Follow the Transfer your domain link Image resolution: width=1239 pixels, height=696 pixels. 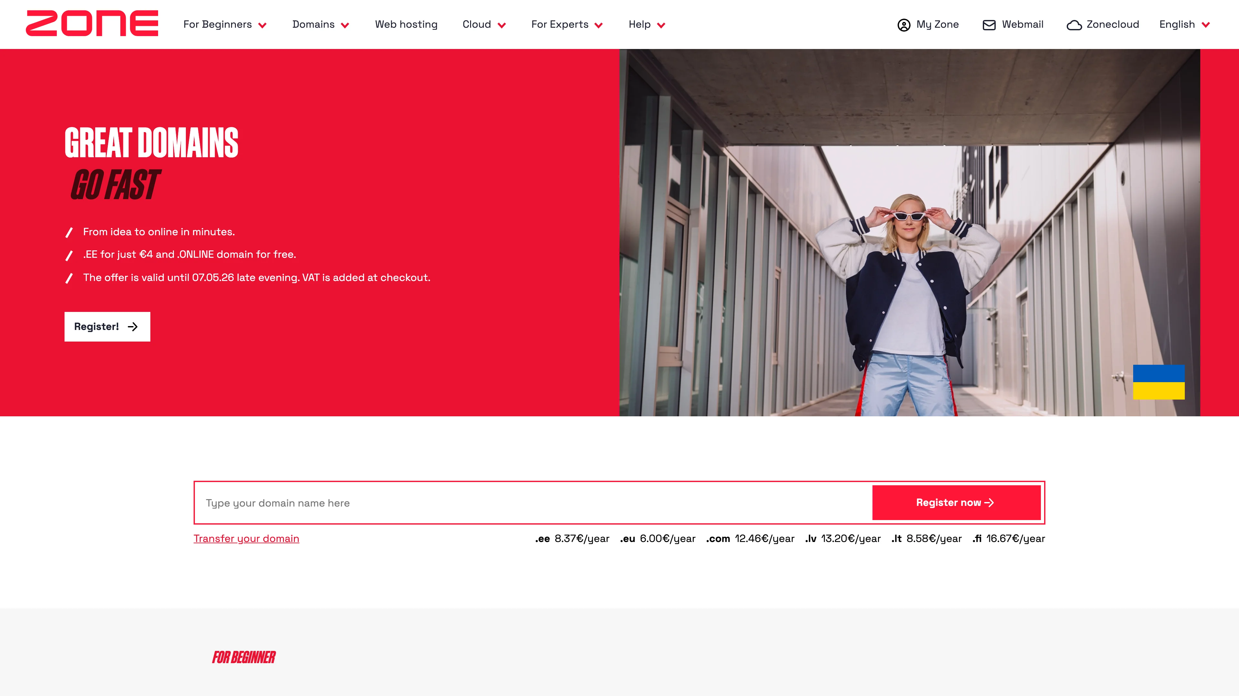(246, 538)
